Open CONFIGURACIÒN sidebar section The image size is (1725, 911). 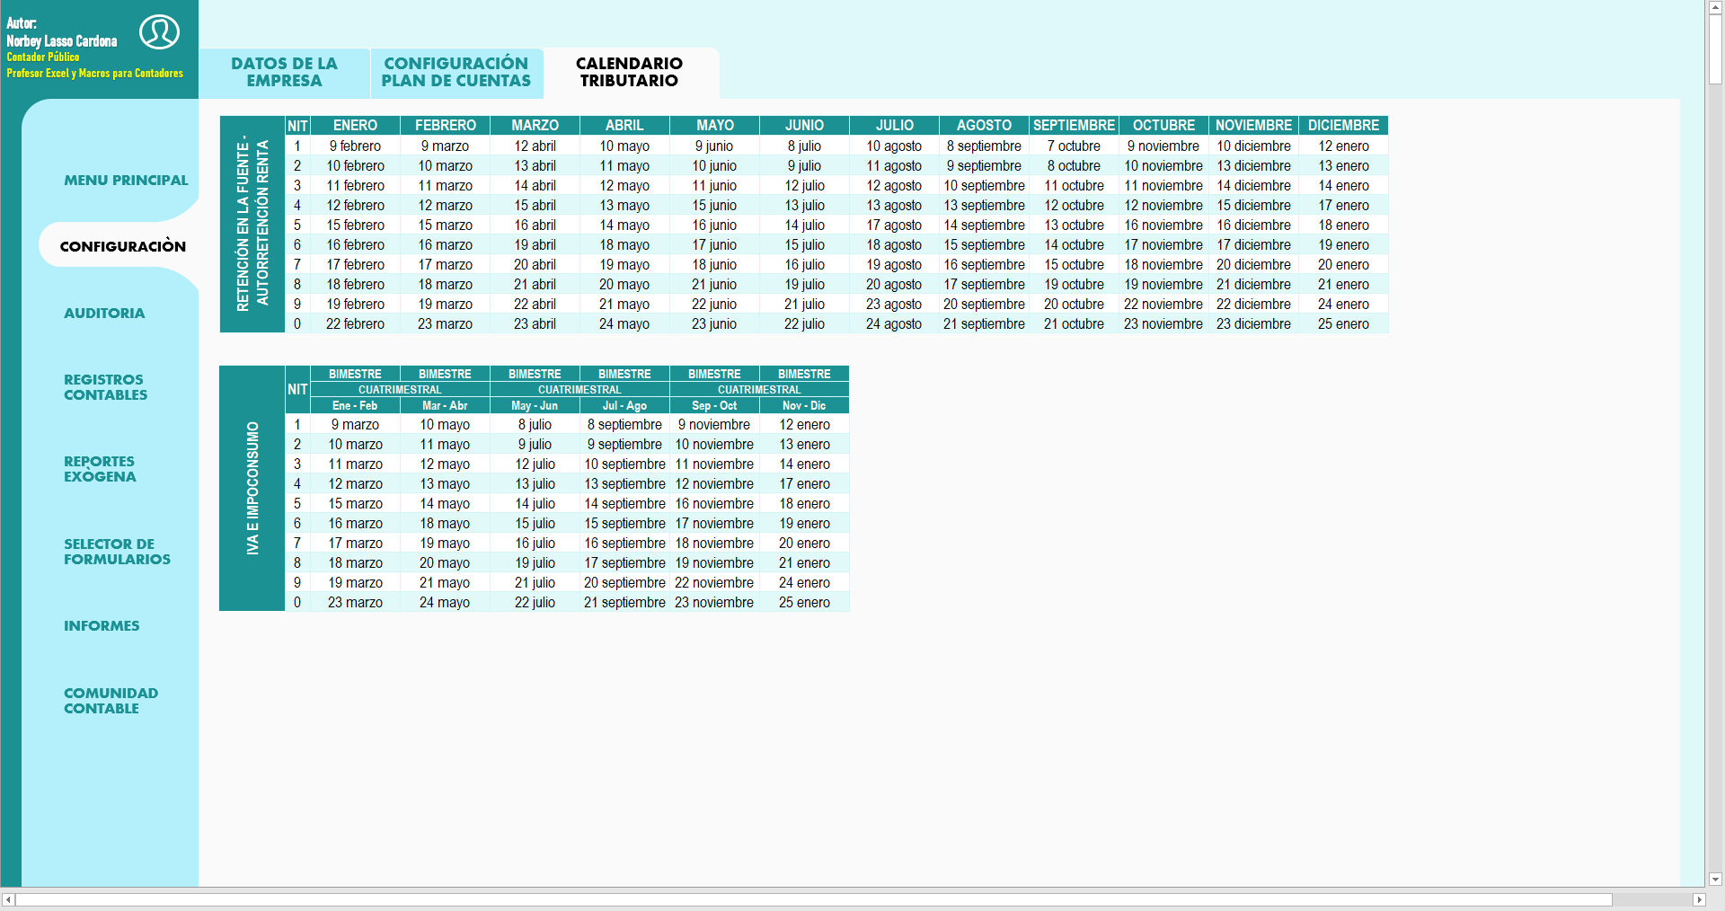tap(123, 246)
